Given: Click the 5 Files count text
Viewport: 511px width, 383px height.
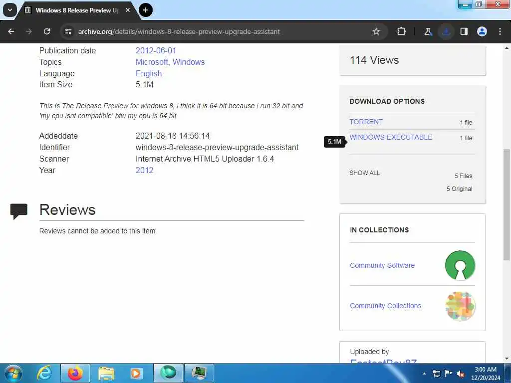Looking at the screenshot, I should point(464,176).
